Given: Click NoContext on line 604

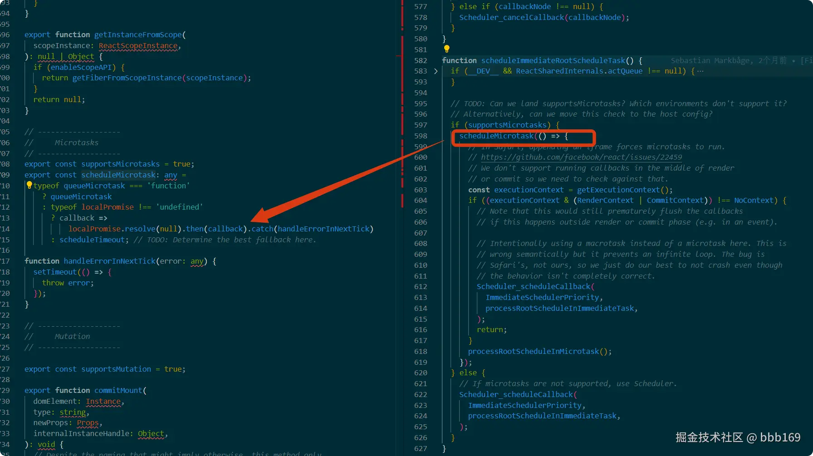Looking at the screenshot, I should 754,201.
